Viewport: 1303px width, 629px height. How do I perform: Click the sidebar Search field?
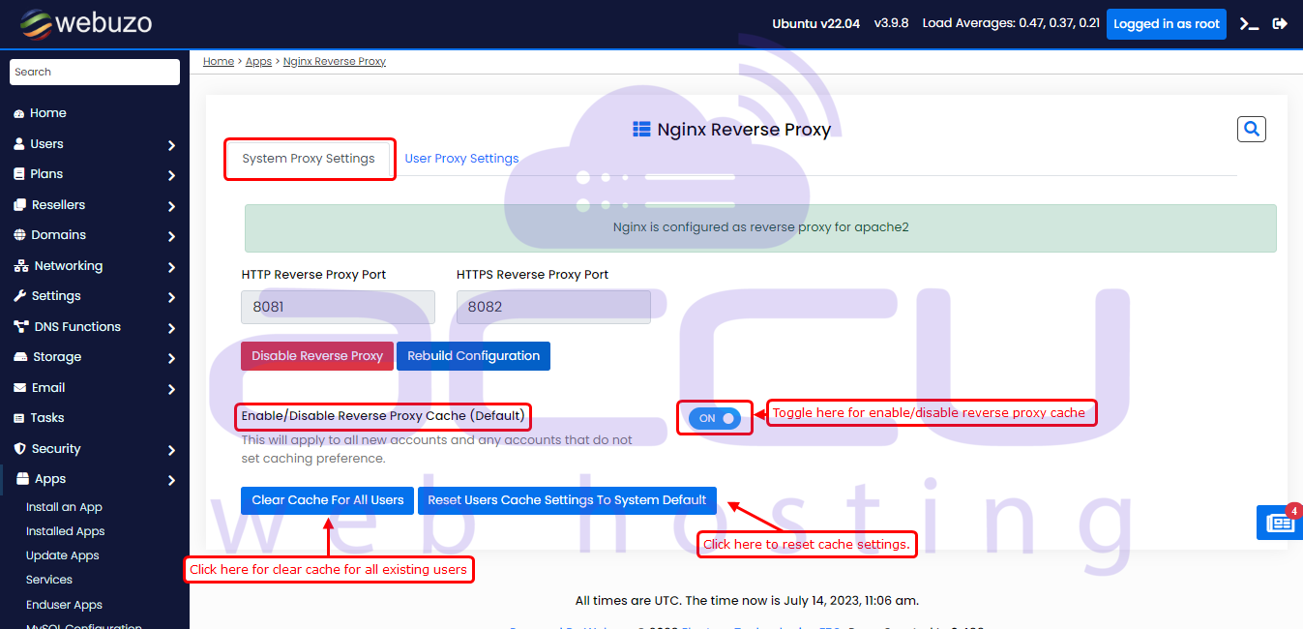[95, 72]
